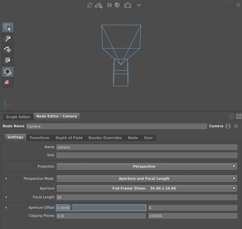Select the item selection tool in left toolbar
The height and width of the screenshot is (229, 242).
[8, 28]
